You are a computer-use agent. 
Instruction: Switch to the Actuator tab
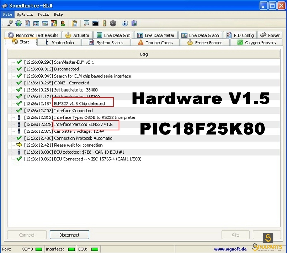[x=77, y=35]
